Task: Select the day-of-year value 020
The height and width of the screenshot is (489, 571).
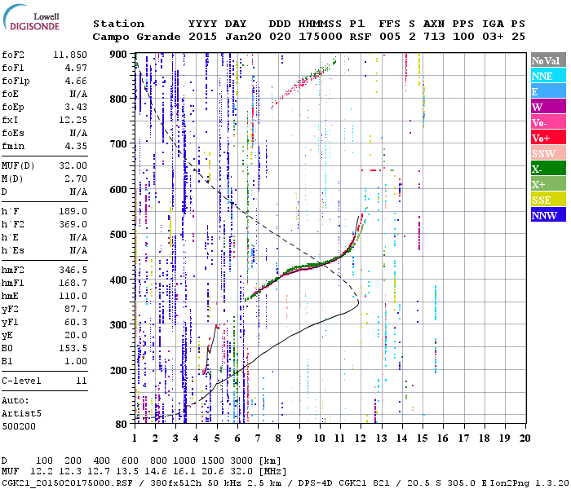Action: [x=280, y=37]
